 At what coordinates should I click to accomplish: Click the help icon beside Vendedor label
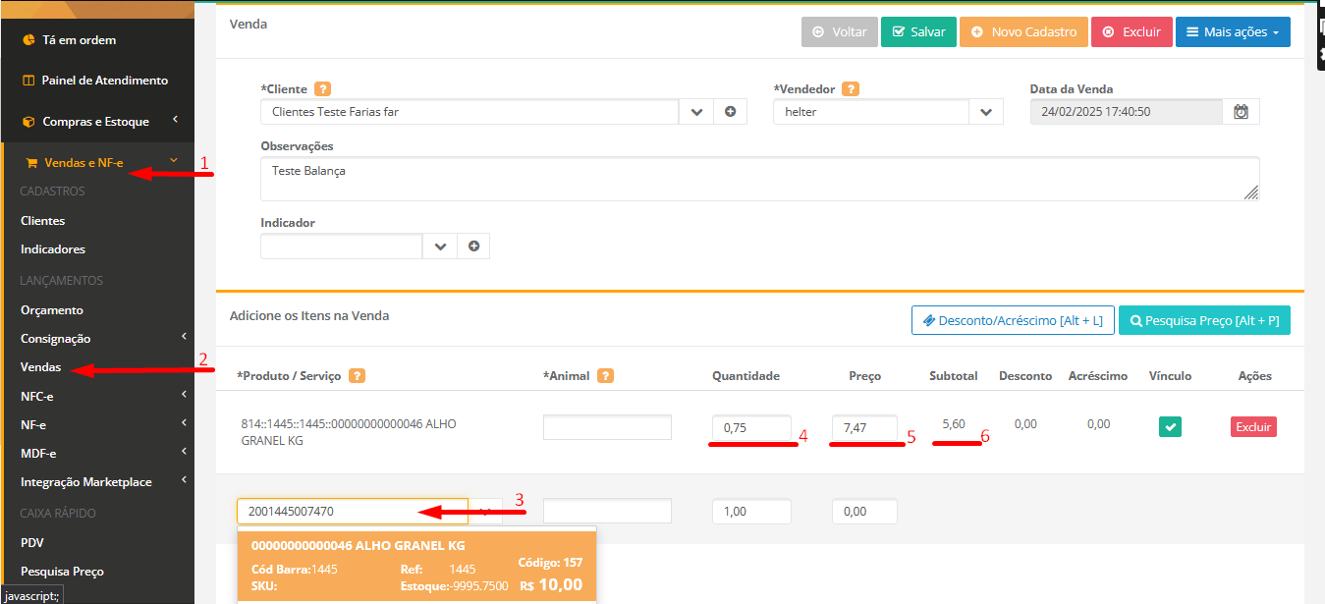coord(851,89)
